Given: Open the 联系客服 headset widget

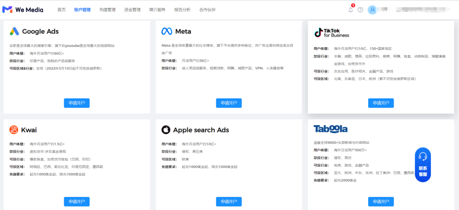Looking at the screenshot, I should pyautogui.click(x=423, y=165).
